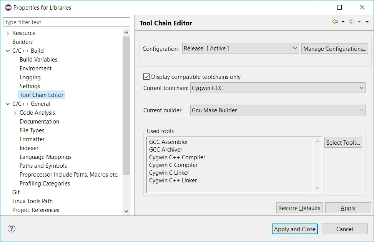Expand the Resource tree node
The width and height of the screenshot is (374, 242).
click(x=8, y=33)
